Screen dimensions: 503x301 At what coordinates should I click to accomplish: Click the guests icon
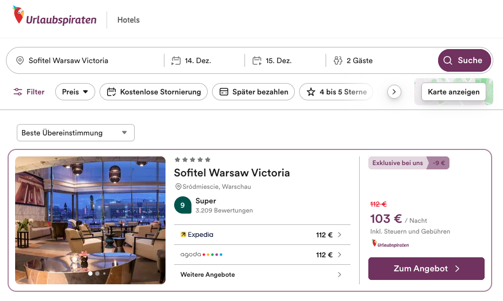click(338, 61)
